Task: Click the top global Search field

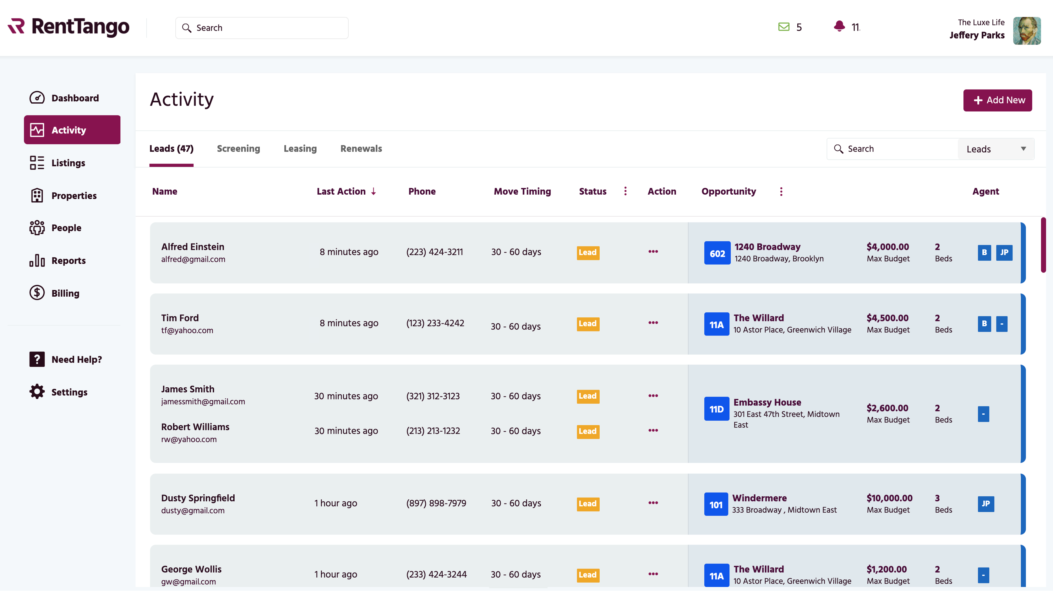Action: (x=262, y=28)
